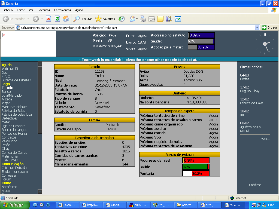Image resolution: width=279 pixels, height=209 pixels.
Task: Click the Print page printer icon
Action: [x=143, y=19]
